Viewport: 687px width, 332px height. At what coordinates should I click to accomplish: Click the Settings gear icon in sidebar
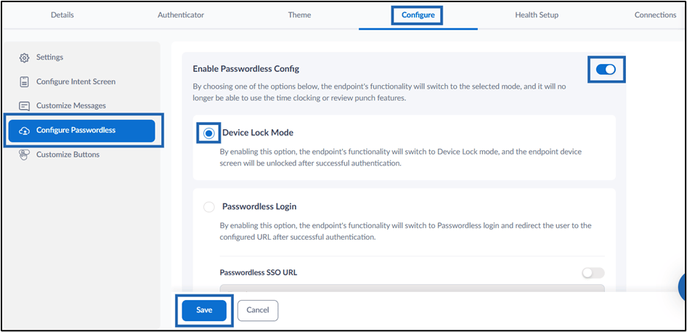[x=25, y=58]
